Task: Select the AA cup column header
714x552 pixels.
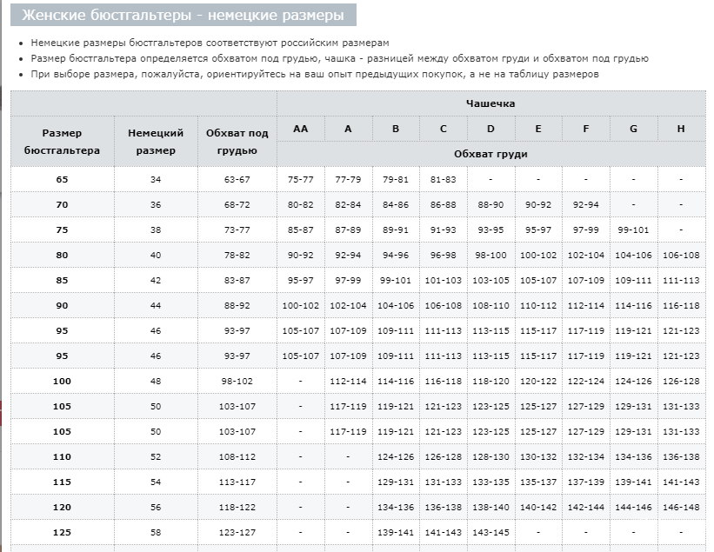Action: click(301, 129)
